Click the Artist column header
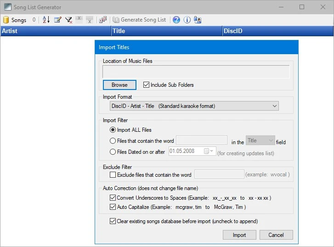Viewport: 334px width, 247px height. pos(55,31)
